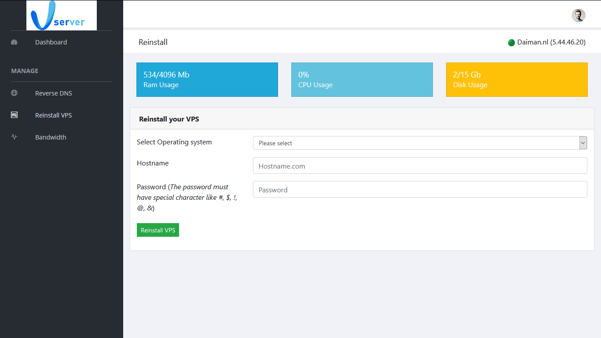Select the Bandwidth sidebar entry

point(51,137)
